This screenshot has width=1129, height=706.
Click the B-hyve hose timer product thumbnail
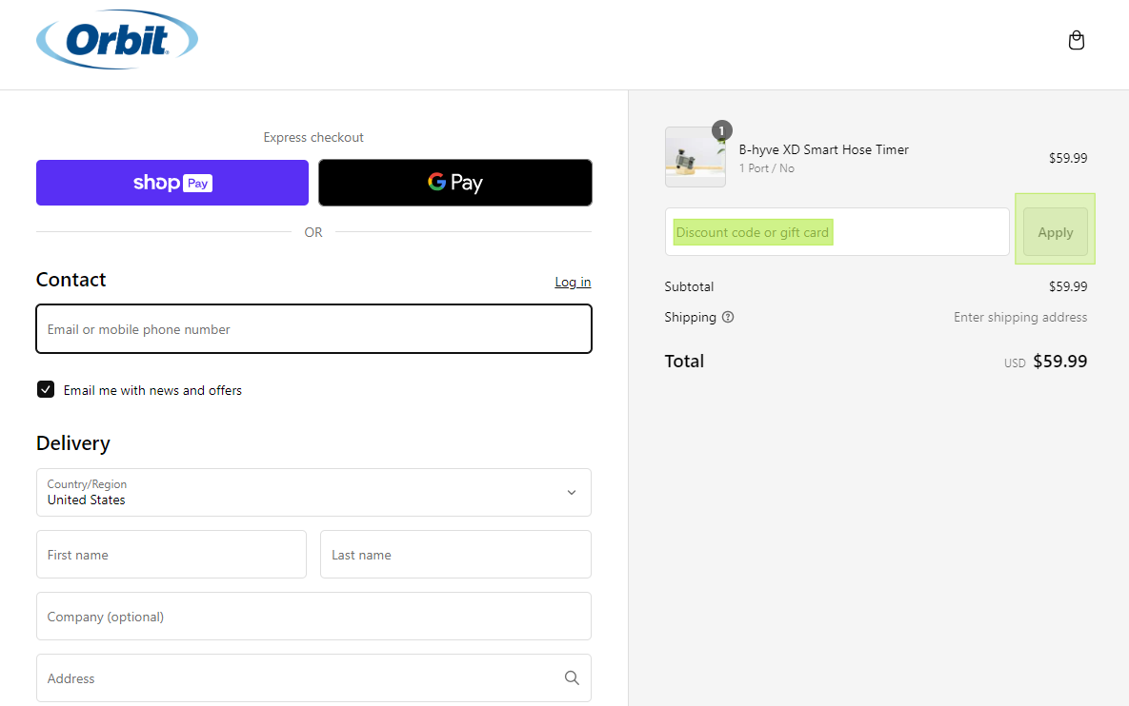pos(695,158)
